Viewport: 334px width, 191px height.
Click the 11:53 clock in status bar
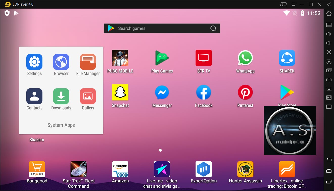point(314,13)
